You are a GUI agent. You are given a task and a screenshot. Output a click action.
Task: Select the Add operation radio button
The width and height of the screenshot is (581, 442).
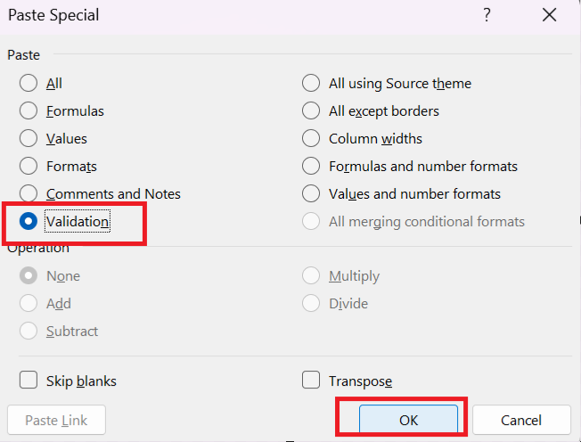[29, 304]
